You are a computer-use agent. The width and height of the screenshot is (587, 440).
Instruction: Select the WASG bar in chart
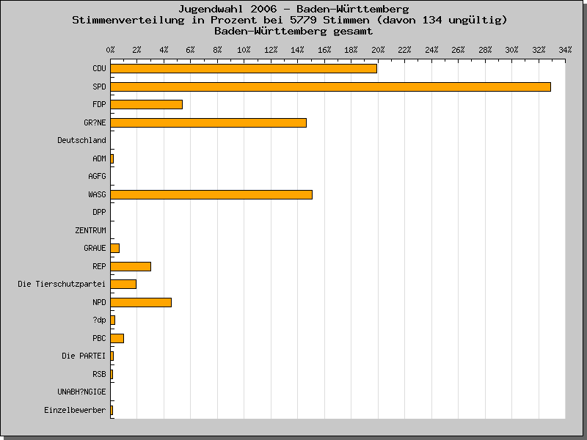[211, 194]
